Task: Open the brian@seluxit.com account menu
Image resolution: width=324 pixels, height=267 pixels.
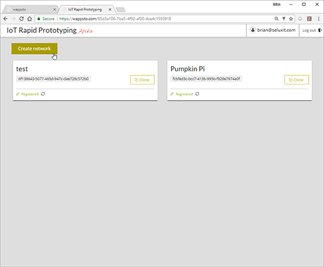Action: 273,30
